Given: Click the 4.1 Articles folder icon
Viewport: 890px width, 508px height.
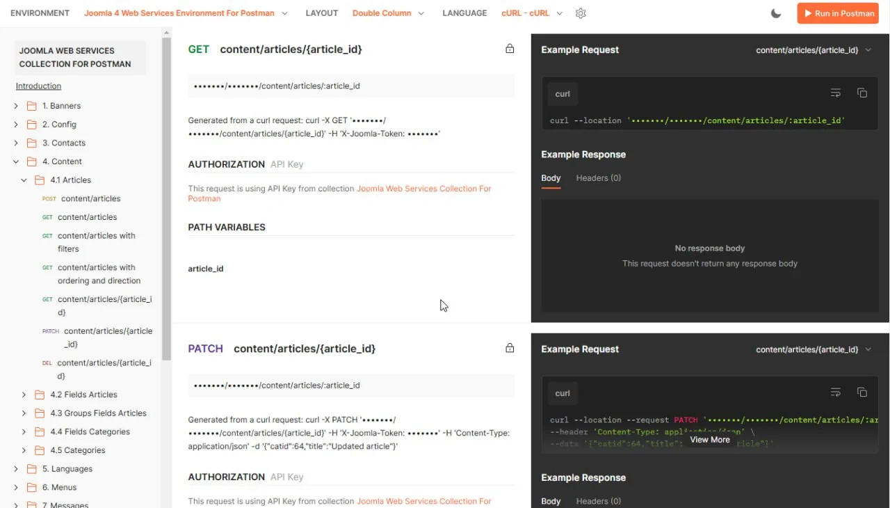Looking at the screenshot, I should pos(40,180).
